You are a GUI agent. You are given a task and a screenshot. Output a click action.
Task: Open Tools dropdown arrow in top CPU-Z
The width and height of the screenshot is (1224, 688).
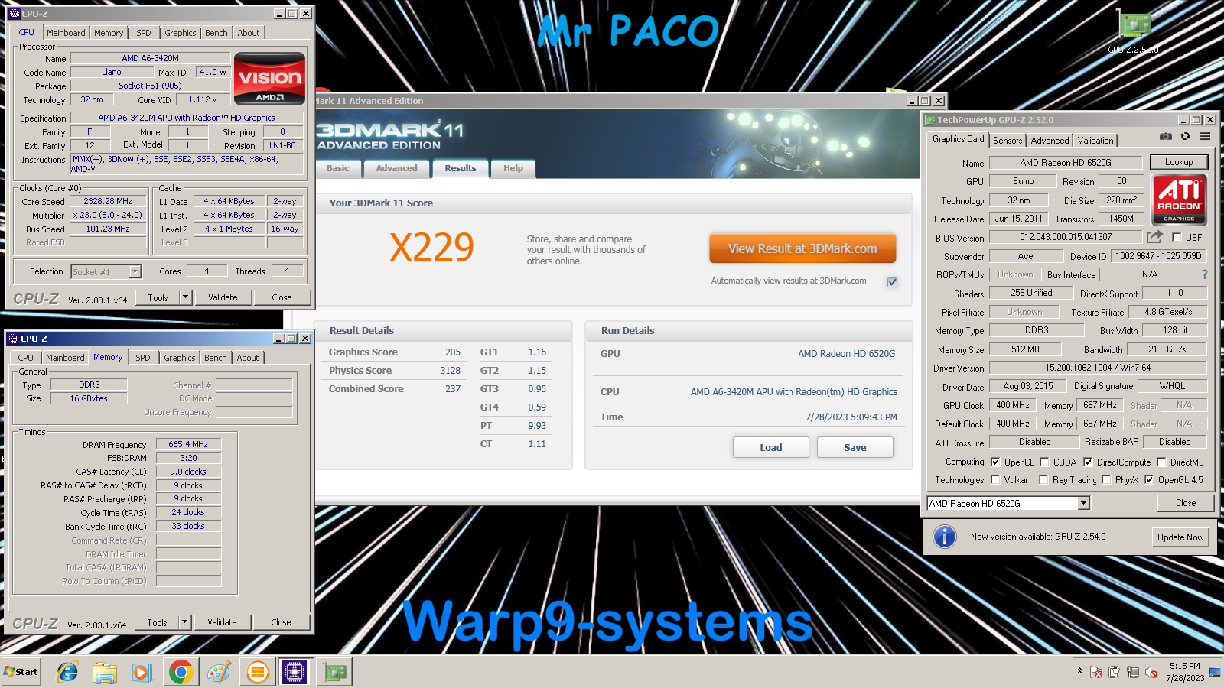coord(185,297)
